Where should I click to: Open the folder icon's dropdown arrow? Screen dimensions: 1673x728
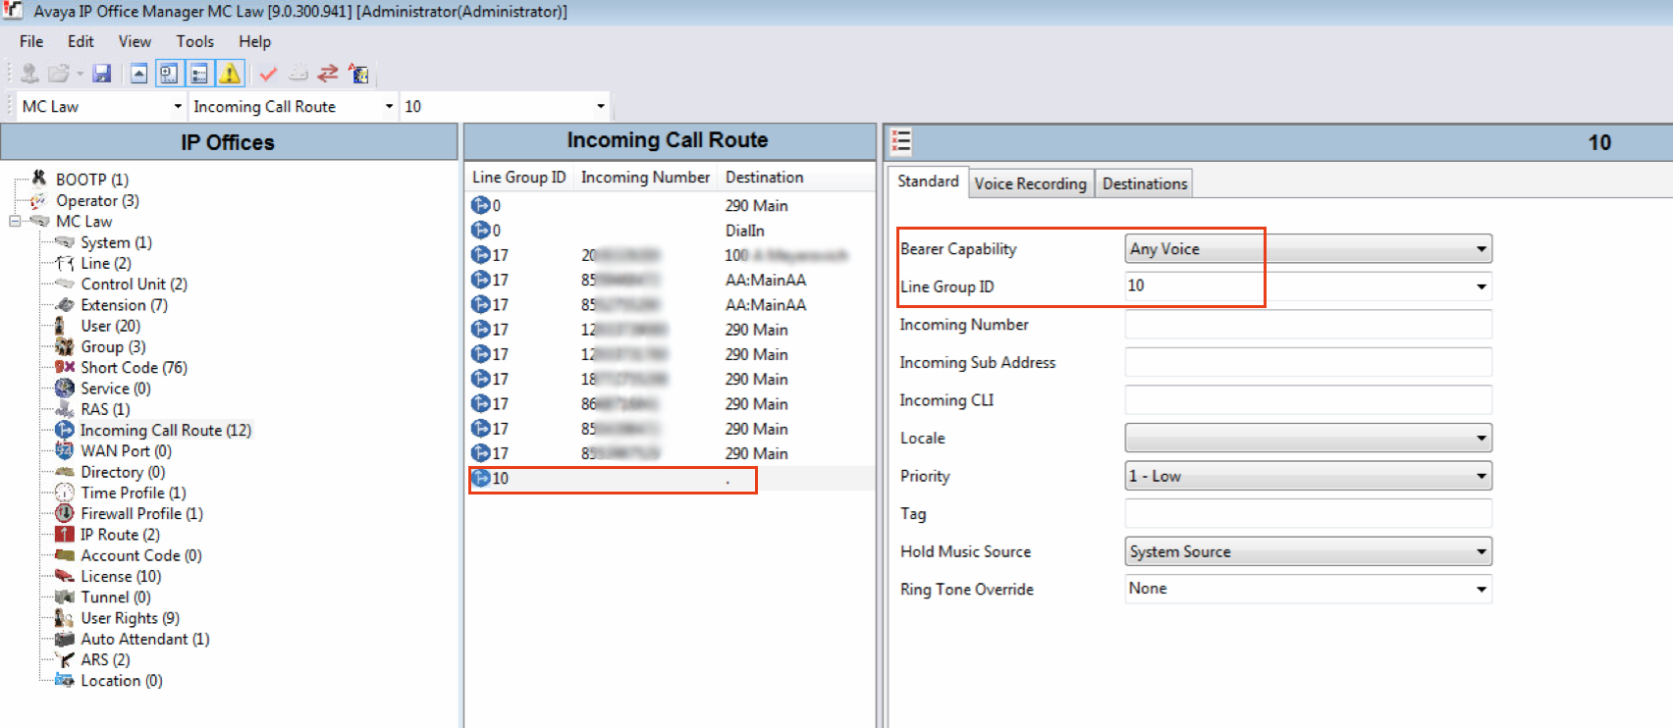(x=81, y=75)
